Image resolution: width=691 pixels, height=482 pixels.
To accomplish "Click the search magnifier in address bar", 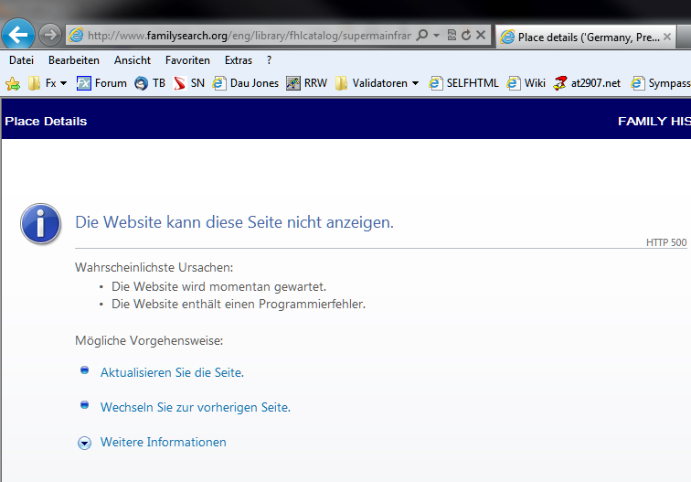I will [x=421, y=36].
